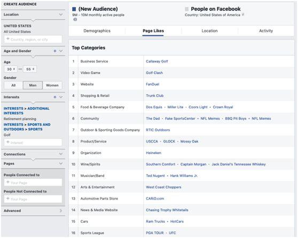
Task: Select the Women gender option
Action: [x=52, y=85]
